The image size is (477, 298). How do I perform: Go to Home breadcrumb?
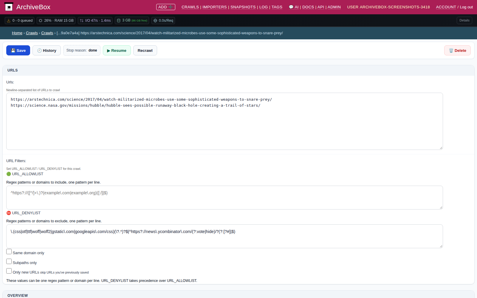coord(17,33)
